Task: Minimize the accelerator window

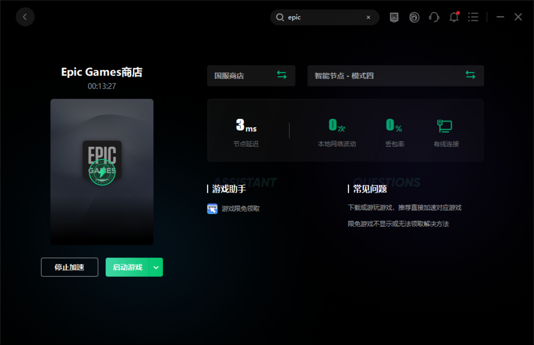Action: pos(500,17)
